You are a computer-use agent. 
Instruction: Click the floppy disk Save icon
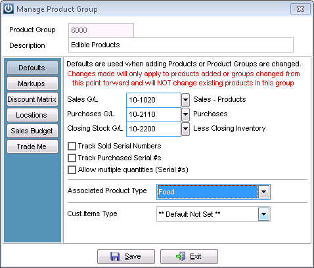pos(115,256)
